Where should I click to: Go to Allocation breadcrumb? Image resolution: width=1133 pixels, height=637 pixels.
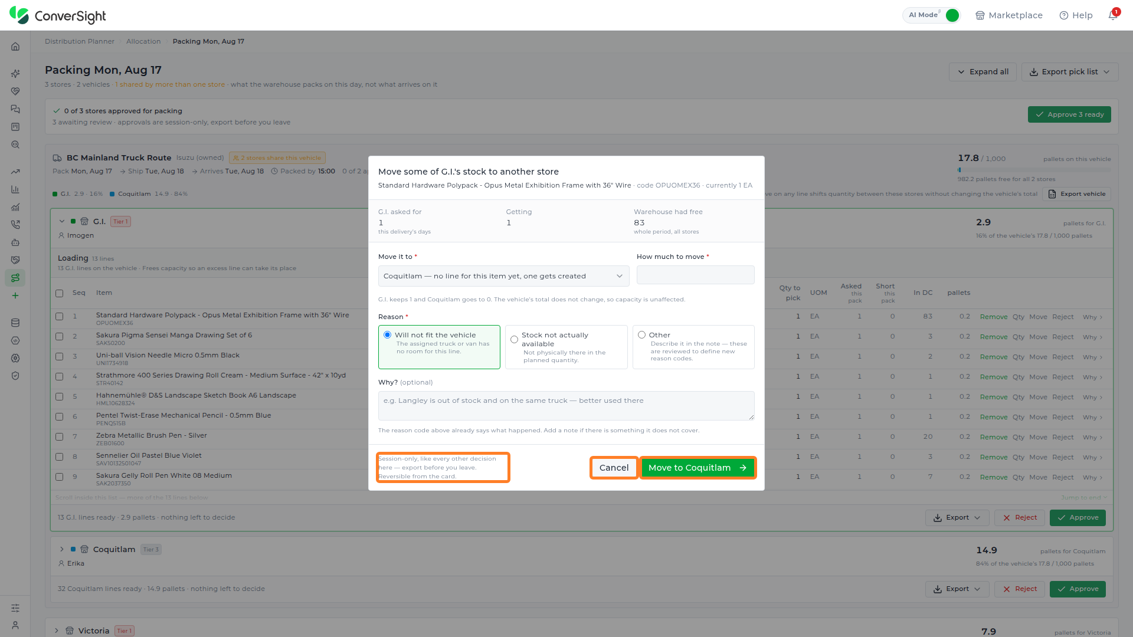143,41
